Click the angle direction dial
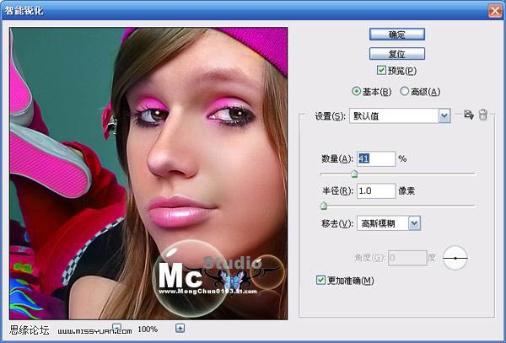Image resolution: width=506 pixels, height=343 pixels. coord(456,256)
